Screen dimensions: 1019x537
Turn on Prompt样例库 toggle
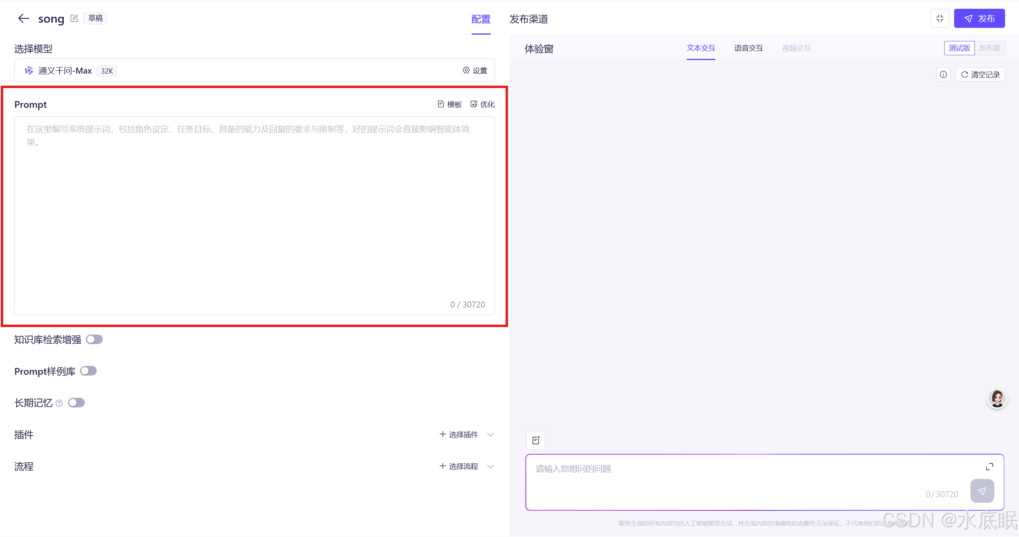pos(88,371)
